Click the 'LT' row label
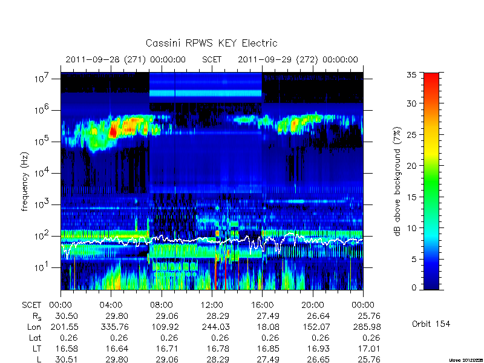 coord(37,348)
